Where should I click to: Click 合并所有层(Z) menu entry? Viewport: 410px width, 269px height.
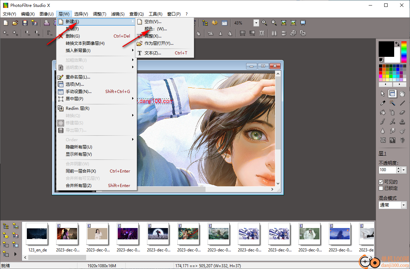pos(96,186)
